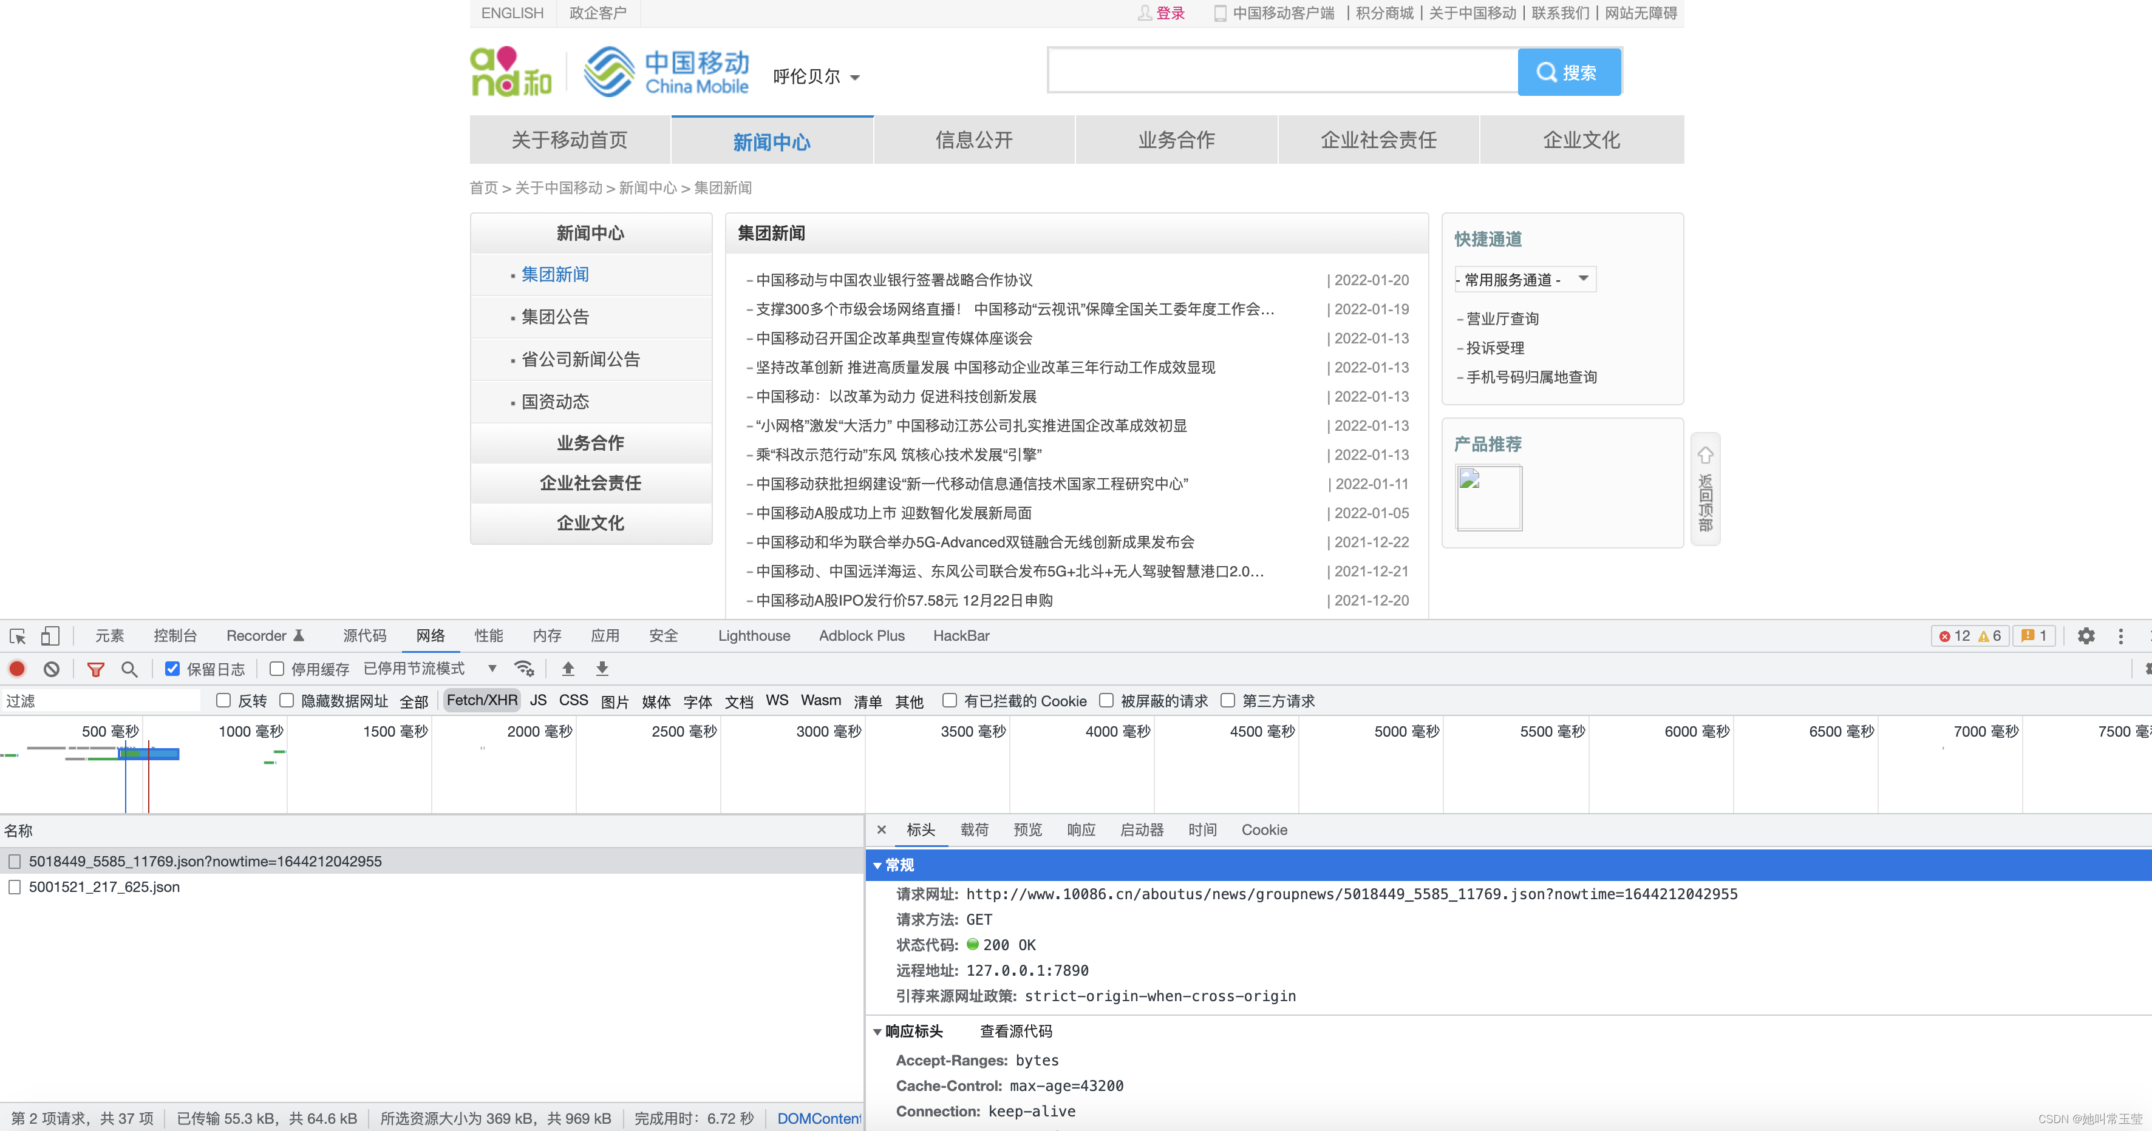This screenshot has height=1131, width=2152.
Task: Click the 登录 link
Action: [1170, 13]
